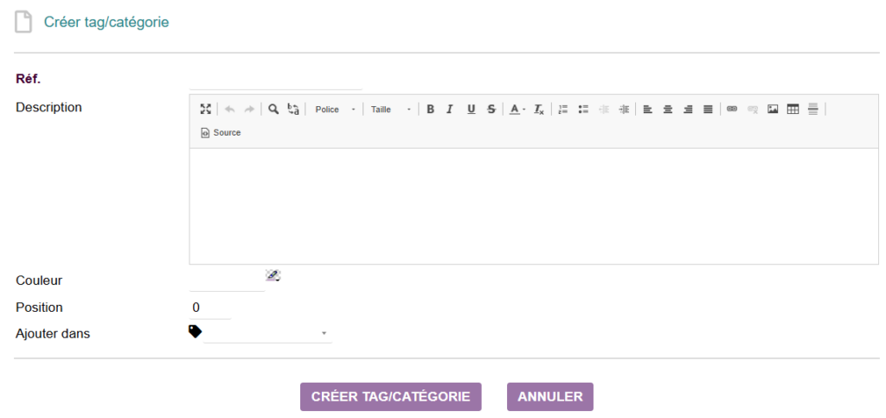Insert a numbered list
Image resolution: width=886 pixels, height=418 pixels.
click(562, 110)
